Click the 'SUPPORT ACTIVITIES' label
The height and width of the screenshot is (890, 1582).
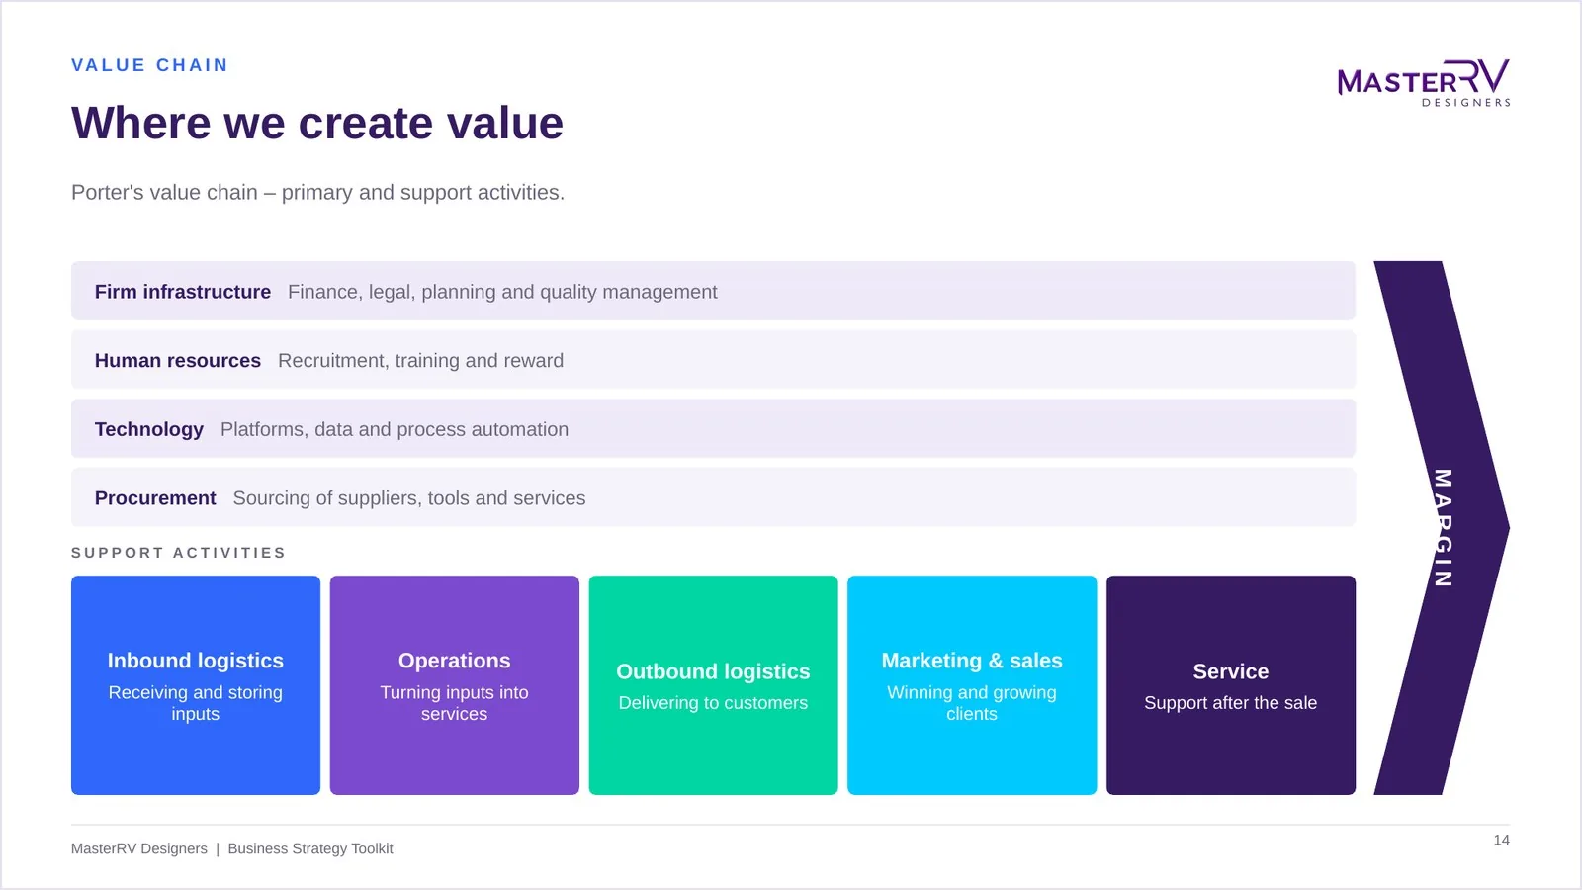178,553
